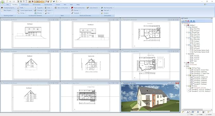The width and height of the screenshot is (215, 116).
Task: Switch to the 2D & Layout ribbon tab
Action: pyautogui.click(x=25, y=5)
